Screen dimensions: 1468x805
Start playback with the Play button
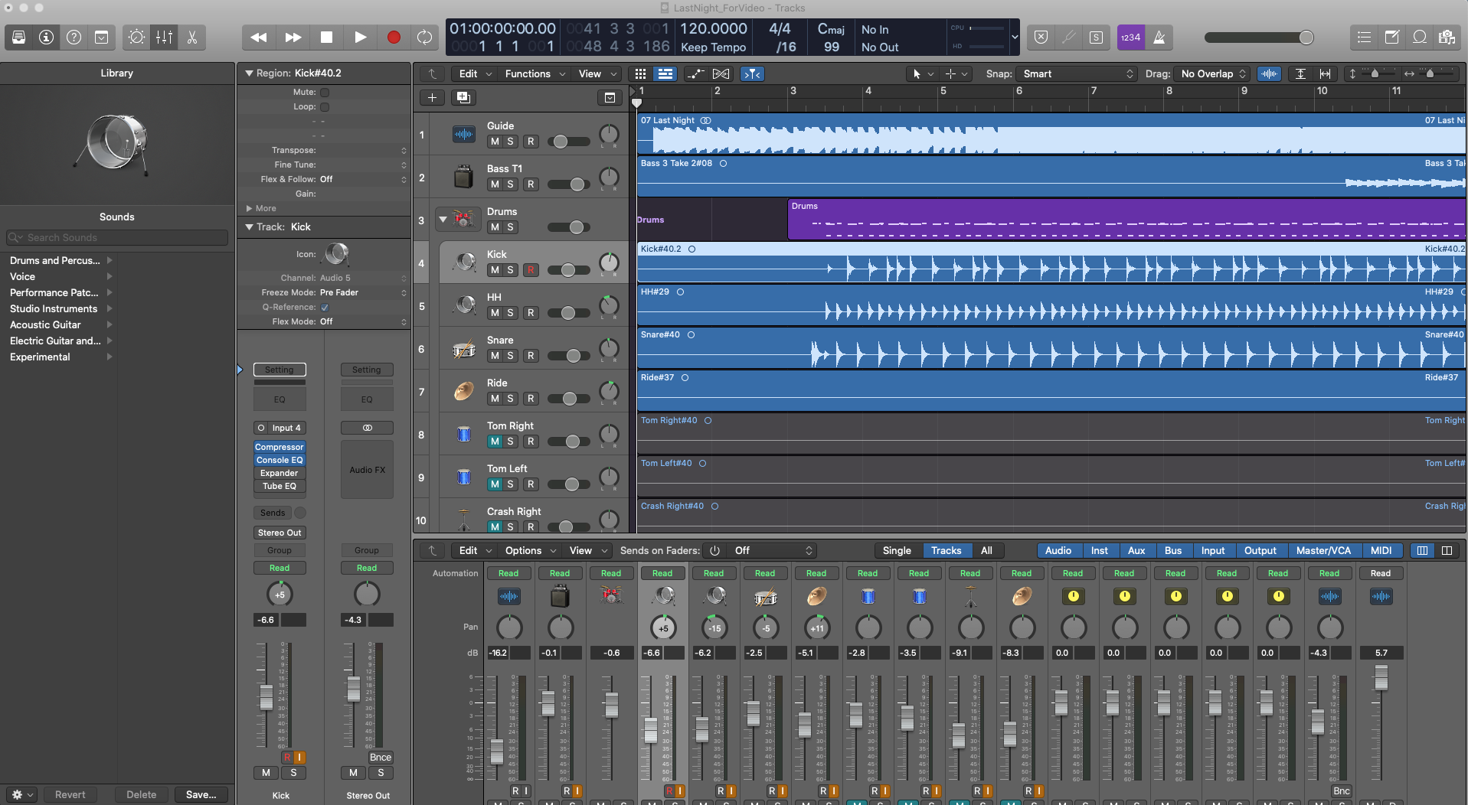tap(360, 37)
